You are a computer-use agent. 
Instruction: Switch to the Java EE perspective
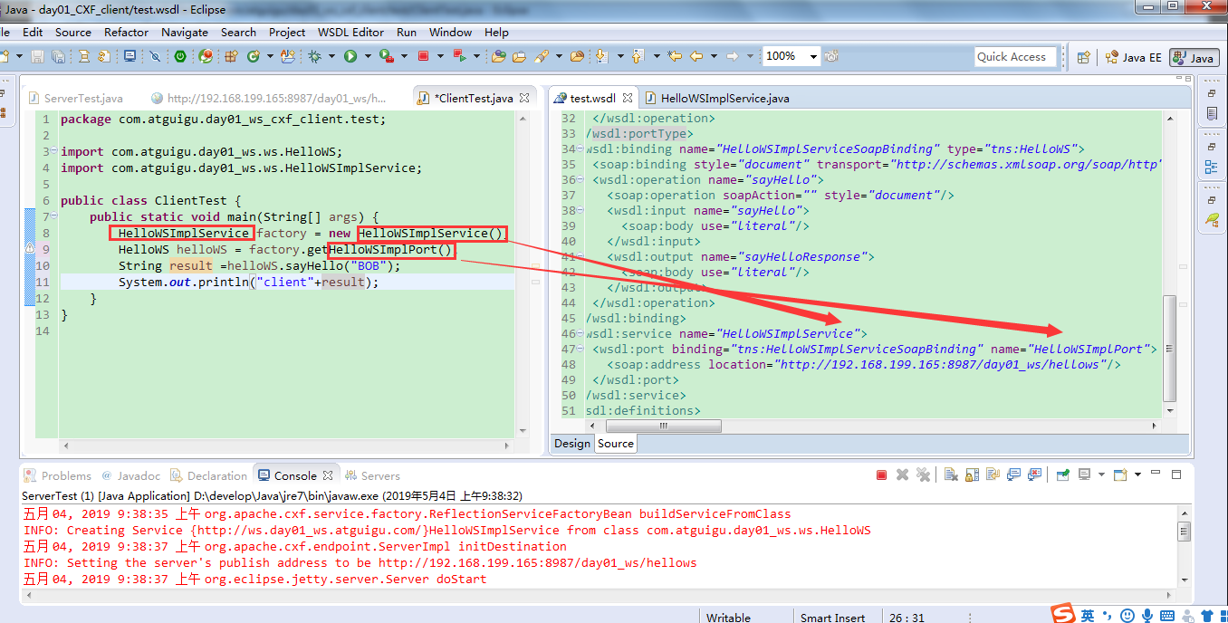[1132, 57]
